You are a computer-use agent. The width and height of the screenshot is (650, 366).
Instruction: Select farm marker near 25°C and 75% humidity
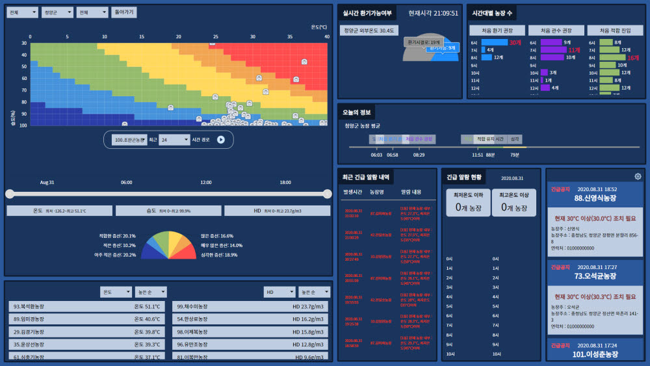tap(215, 97)
